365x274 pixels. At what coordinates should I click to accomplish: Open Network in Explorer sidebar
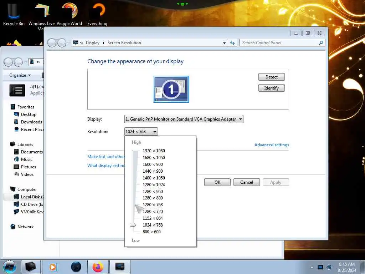(22, 227)
